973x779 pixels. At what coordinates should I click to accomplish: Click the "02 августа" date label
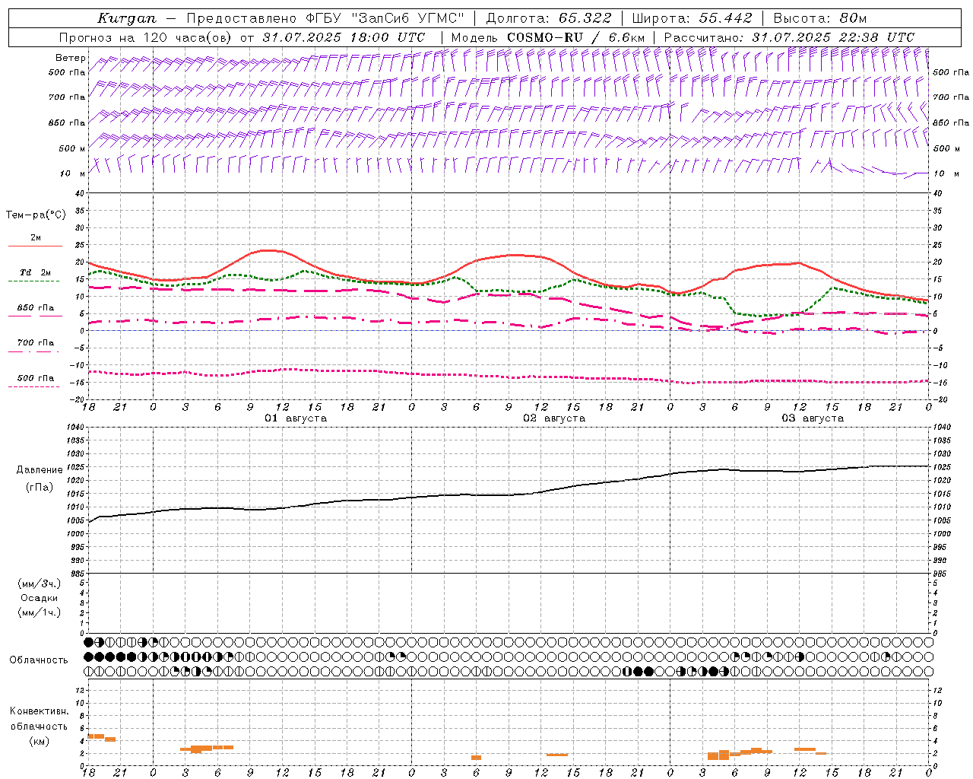[554, 418]
